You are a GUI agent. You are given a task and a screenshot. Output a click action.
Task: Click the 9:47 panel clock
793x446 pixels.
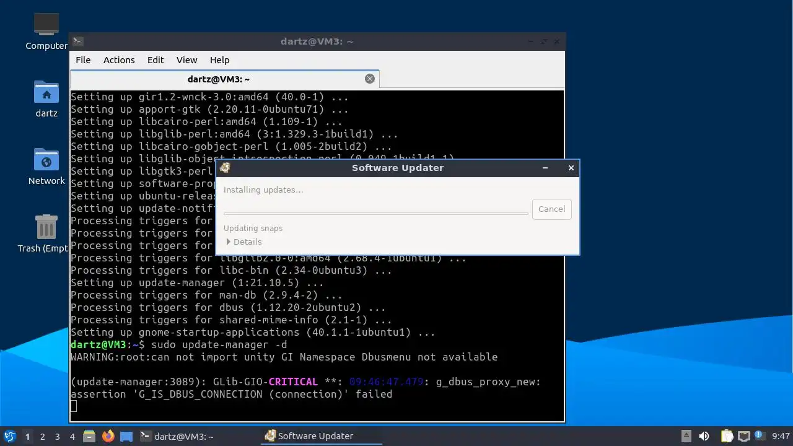pyautogui.click(x=781, y=436)
